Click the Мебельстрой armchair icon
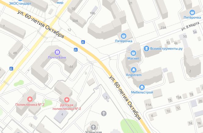Screen dimensions: 203x133 tap(142, 87)
